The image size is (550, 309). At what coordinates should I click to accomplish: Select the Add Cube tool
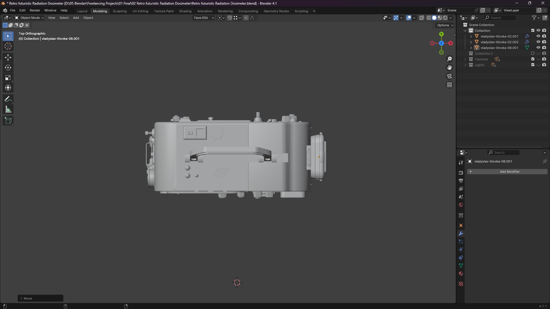[x=8, y=121]
